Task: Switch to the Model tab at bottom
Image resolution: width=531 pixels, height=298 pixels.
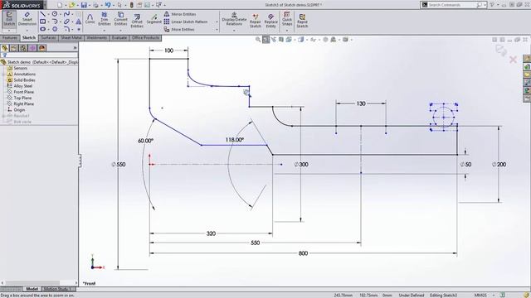Action: click(32, 289)
